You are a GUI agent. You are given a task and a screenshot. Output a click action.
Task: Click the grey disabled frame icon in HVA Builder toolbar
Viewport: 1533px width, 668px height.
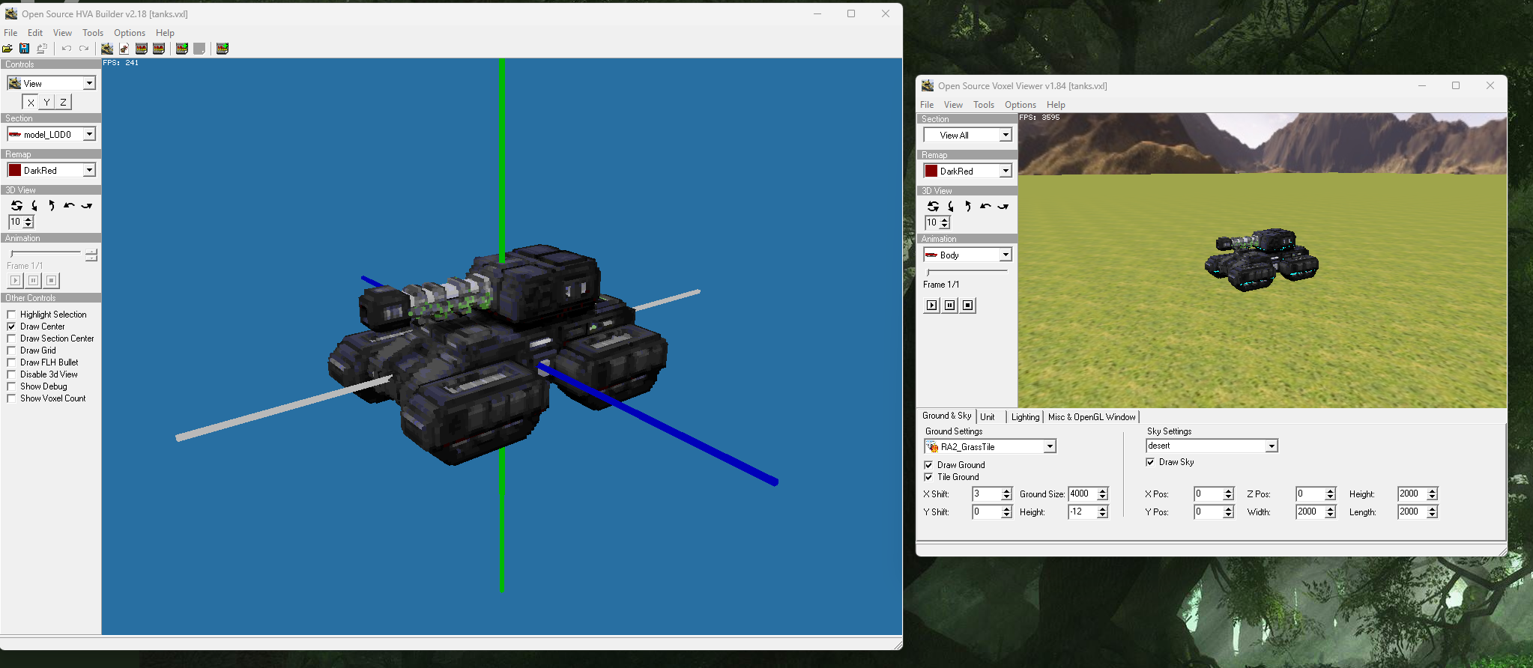(199, 49)
